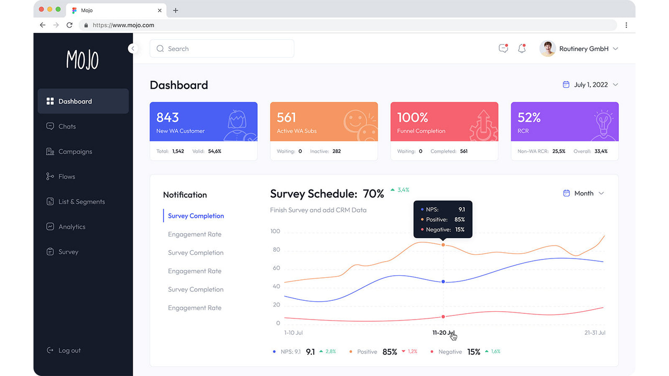The width and height of the screenshot is (669, 376).
Task: Click inside the Search field
Action: [x=222, y=48]
